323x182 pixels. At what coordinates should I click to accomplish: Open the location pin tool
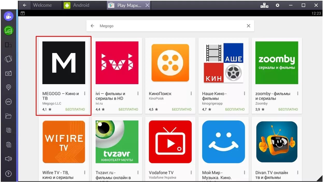(x=9, y=88)
